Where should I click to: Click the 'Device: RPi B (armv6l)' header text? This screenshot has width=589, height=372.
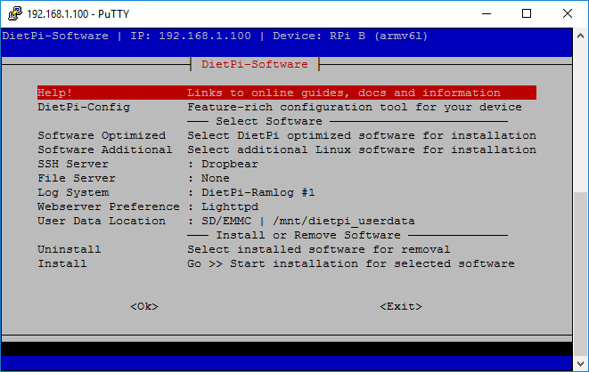pos(350,36)
